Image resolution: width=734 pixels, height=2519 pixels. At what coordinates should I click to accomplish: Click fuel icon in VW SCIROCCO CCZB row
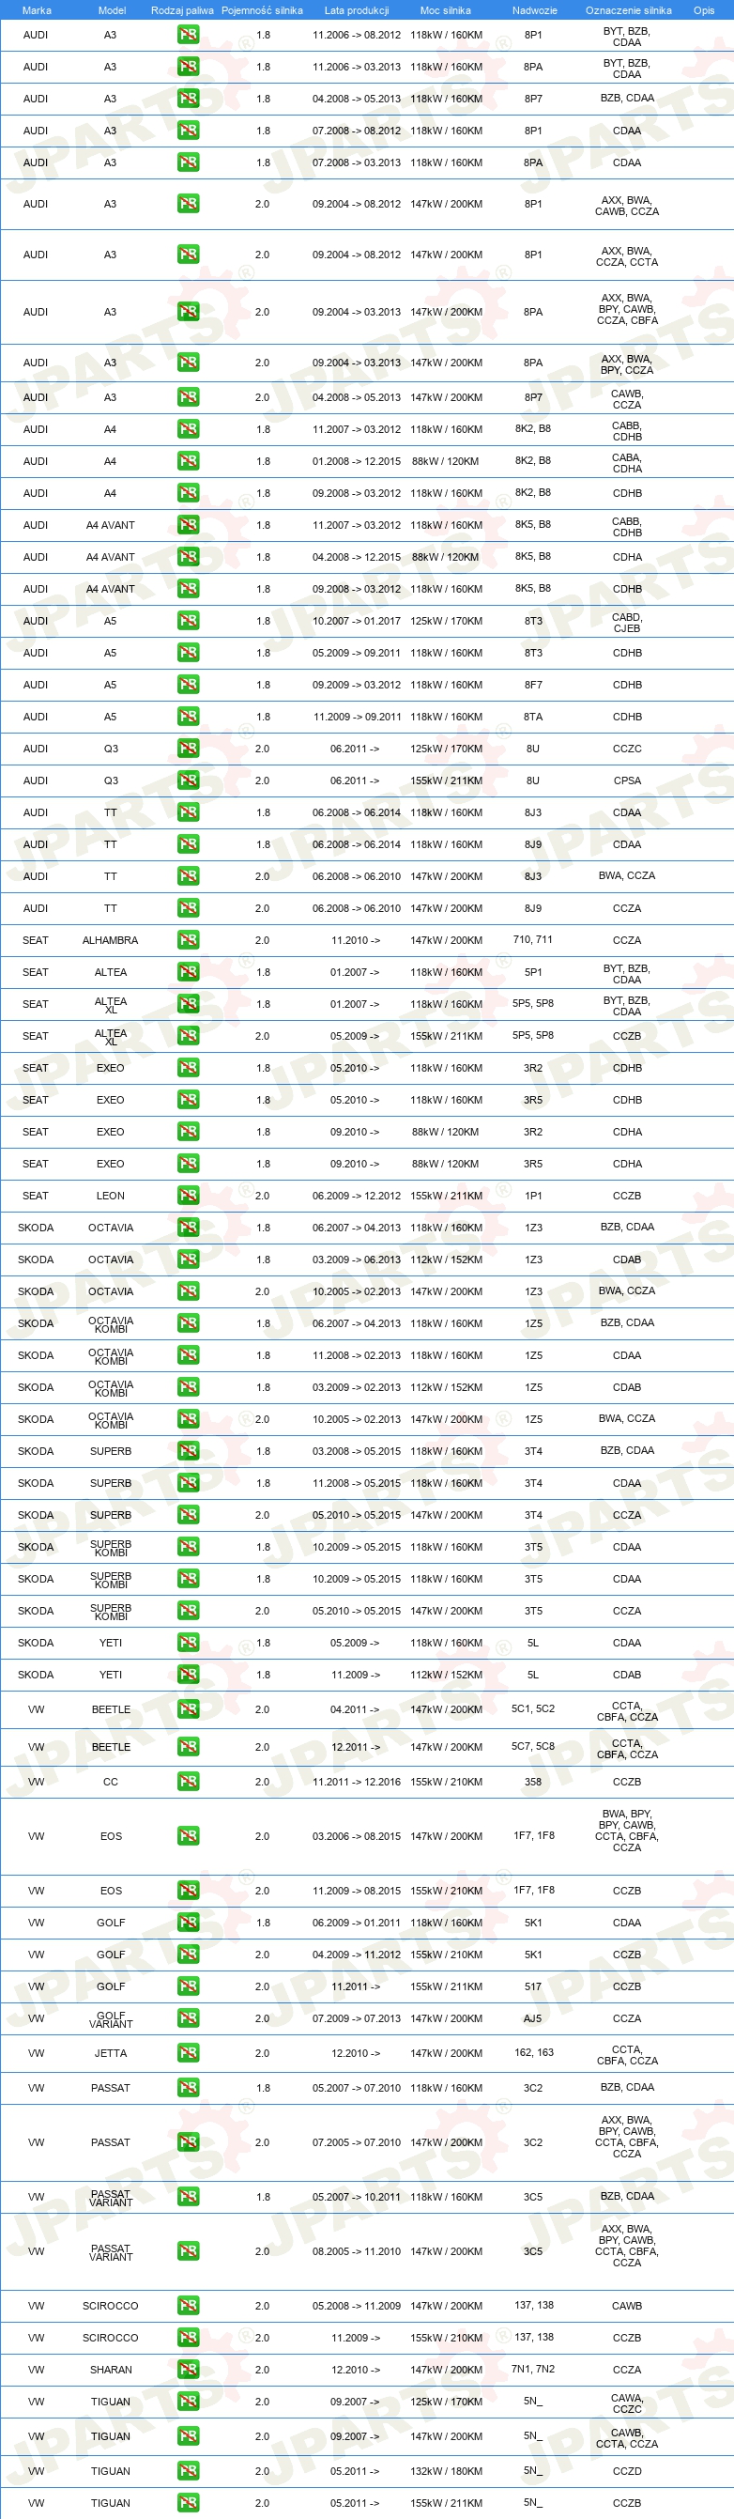pyautogui.click(x=189, y=2337)
